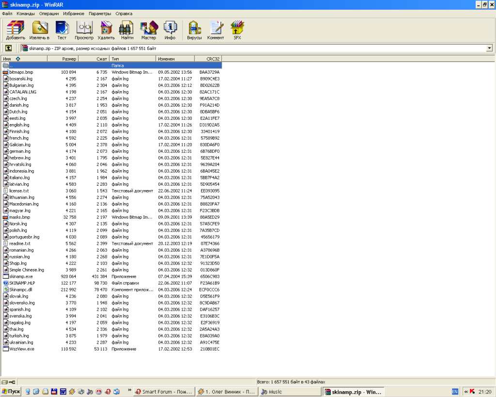
Task: Sort by the Размер column header
Action: 62,59
